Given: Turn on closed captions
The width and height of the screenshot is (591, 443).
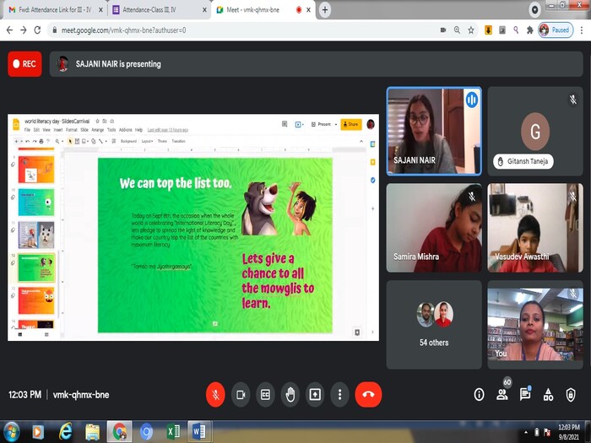Looking at the screenshot, I should click(265, 394).
